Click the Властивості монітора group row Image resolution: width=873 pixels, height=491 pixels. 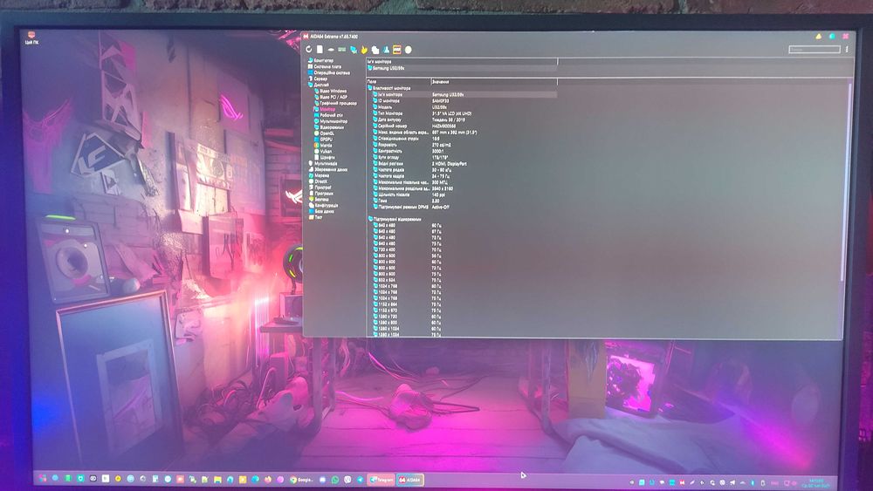click(x=389, y=88)
